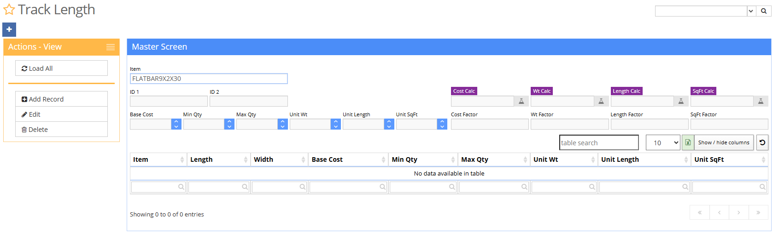This screenshot has width=773, height=233.
Task: Sort by the Base Cost column header
Action: click(348, 159)
